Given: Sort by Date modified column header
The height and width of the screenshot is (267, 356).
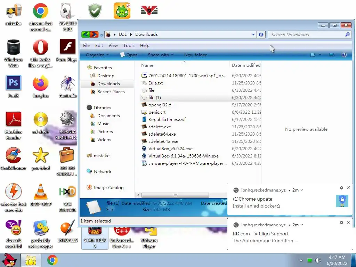Looking at the screenshot, I should click(x=245, y=65).
